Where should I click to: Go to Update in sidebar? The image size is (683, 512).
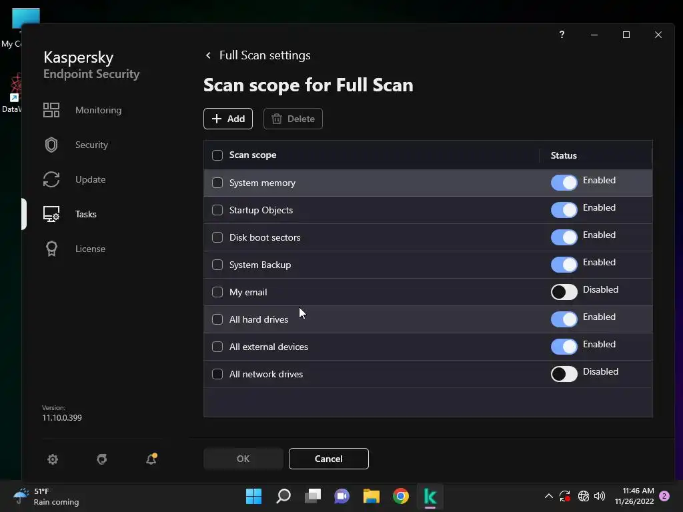(x=90, y=179)
